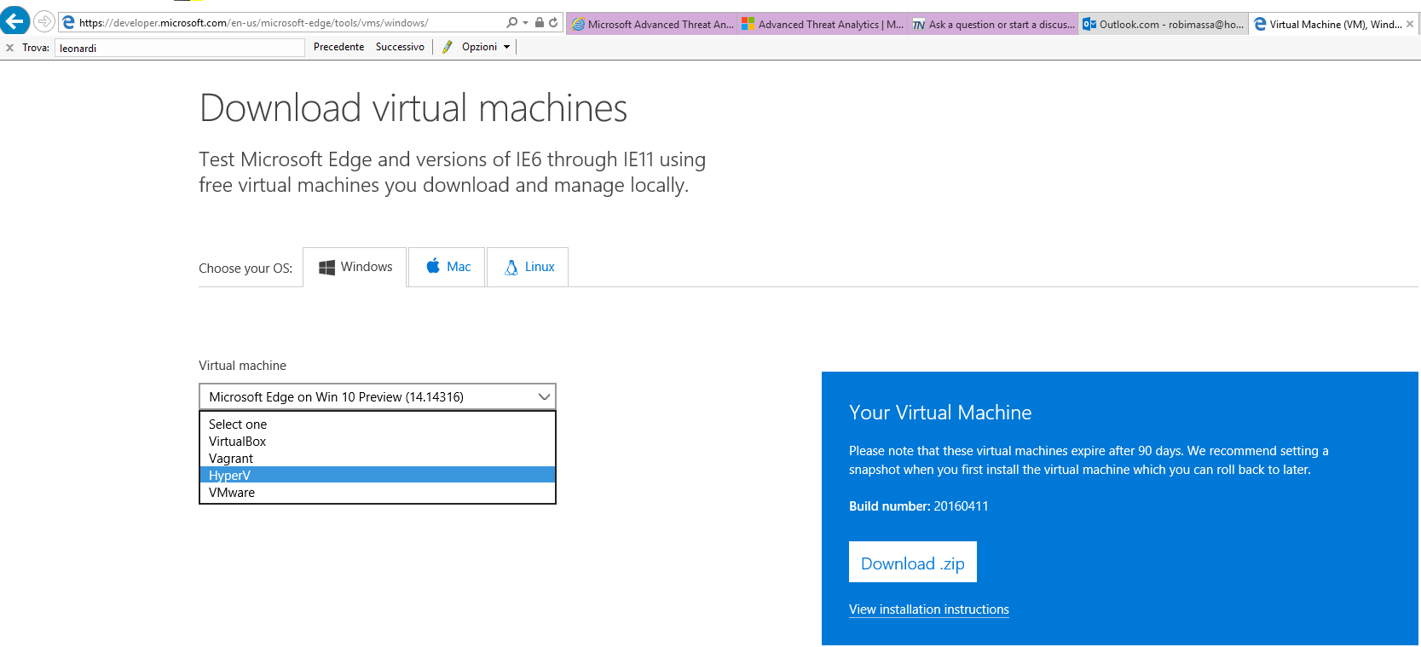Viewport: 1421px width, 647px height.
Task: Open View installation instructions link
Action: [929, 609]
